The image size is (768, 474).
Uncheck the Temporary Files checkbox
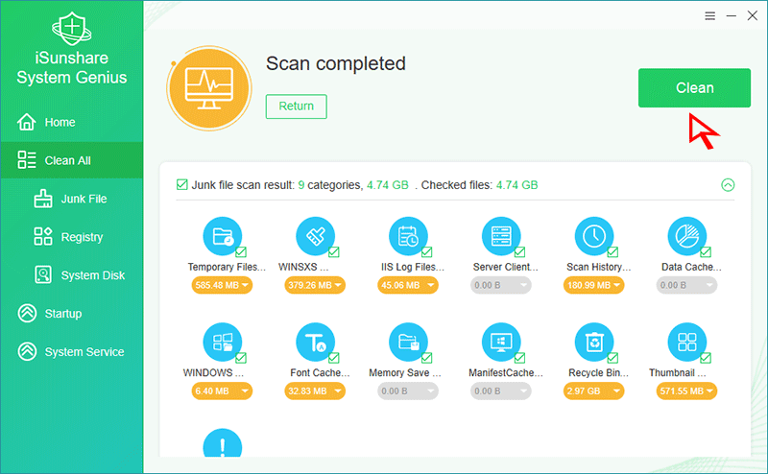click(x=241, y=252)
